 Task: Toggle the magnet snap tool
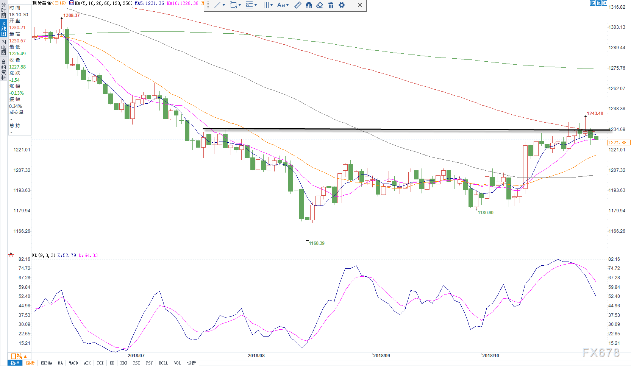point(309,5)
